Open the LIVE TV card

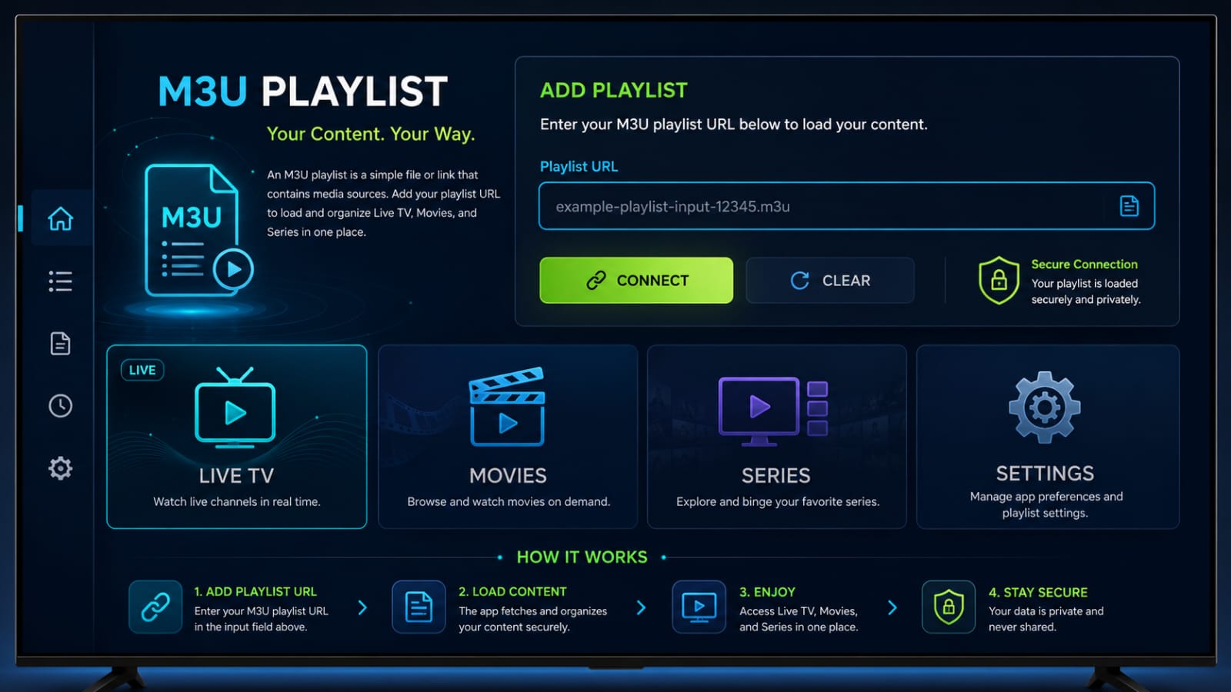237,437
